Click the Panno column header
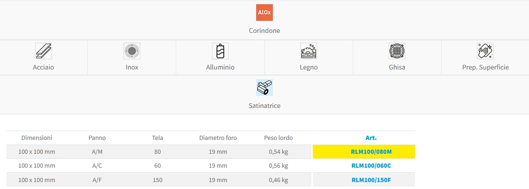The width and height of the screenshot is (529, 189). click(97, 138)
